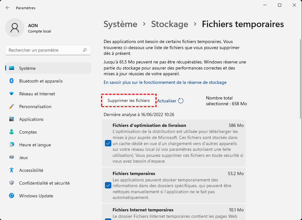The height and width of the screenshot is (220, 302).
Task: Open Bluetooth et appareils settings
Action: pos(41,81)
